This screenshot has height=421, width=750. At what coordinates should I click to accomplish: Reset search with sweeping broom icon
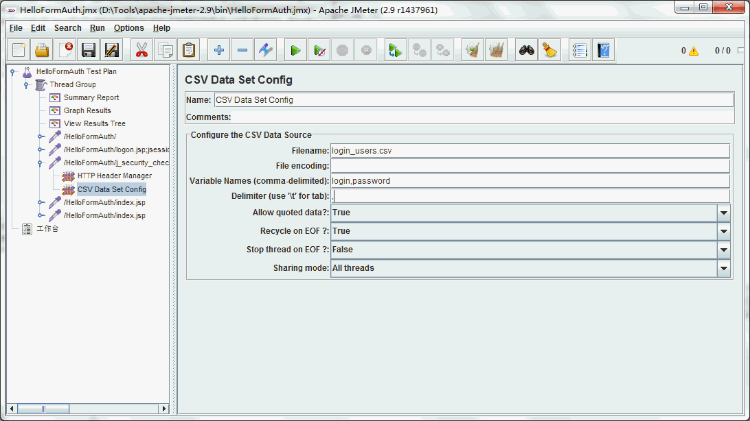click(x=549, y=50)
